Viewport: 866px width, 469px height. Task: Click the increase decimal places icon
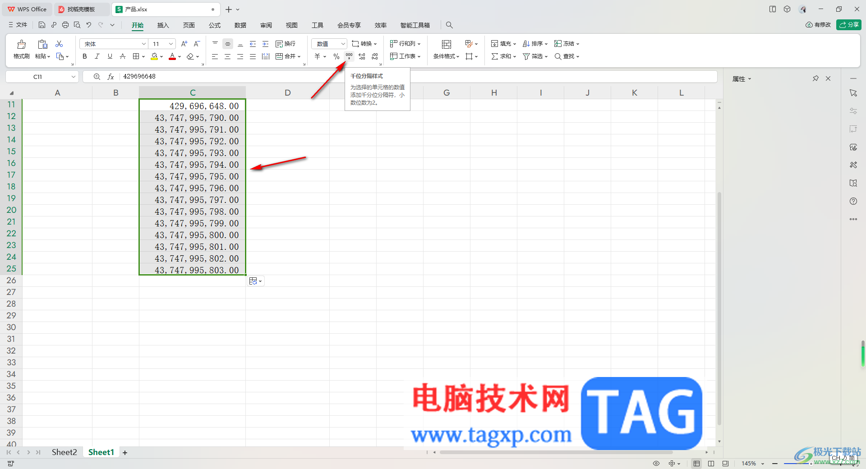pos(362,56)
